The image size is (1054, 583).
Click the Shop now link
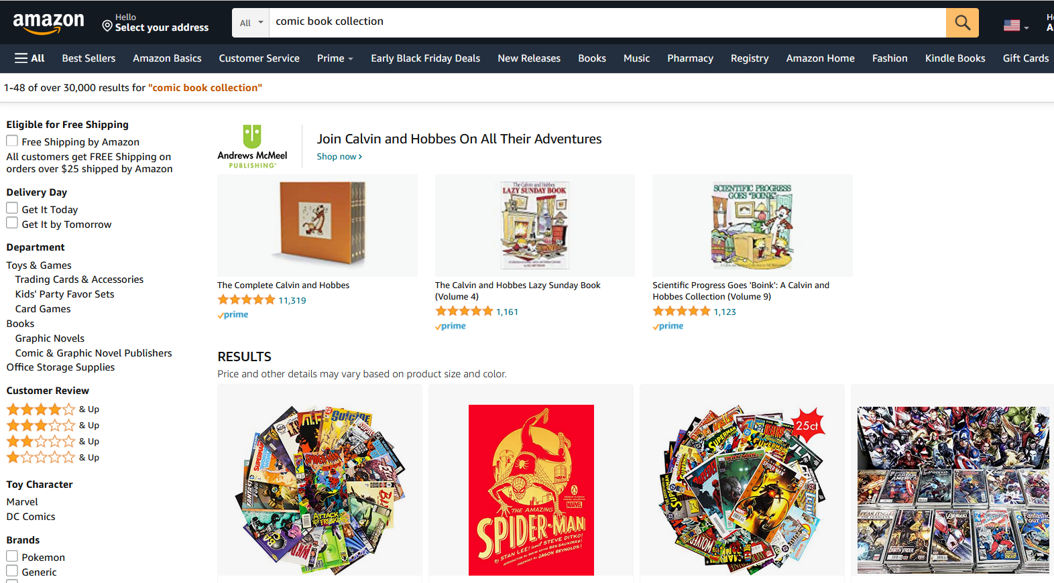pyautogui.click(x=339, y=157)
